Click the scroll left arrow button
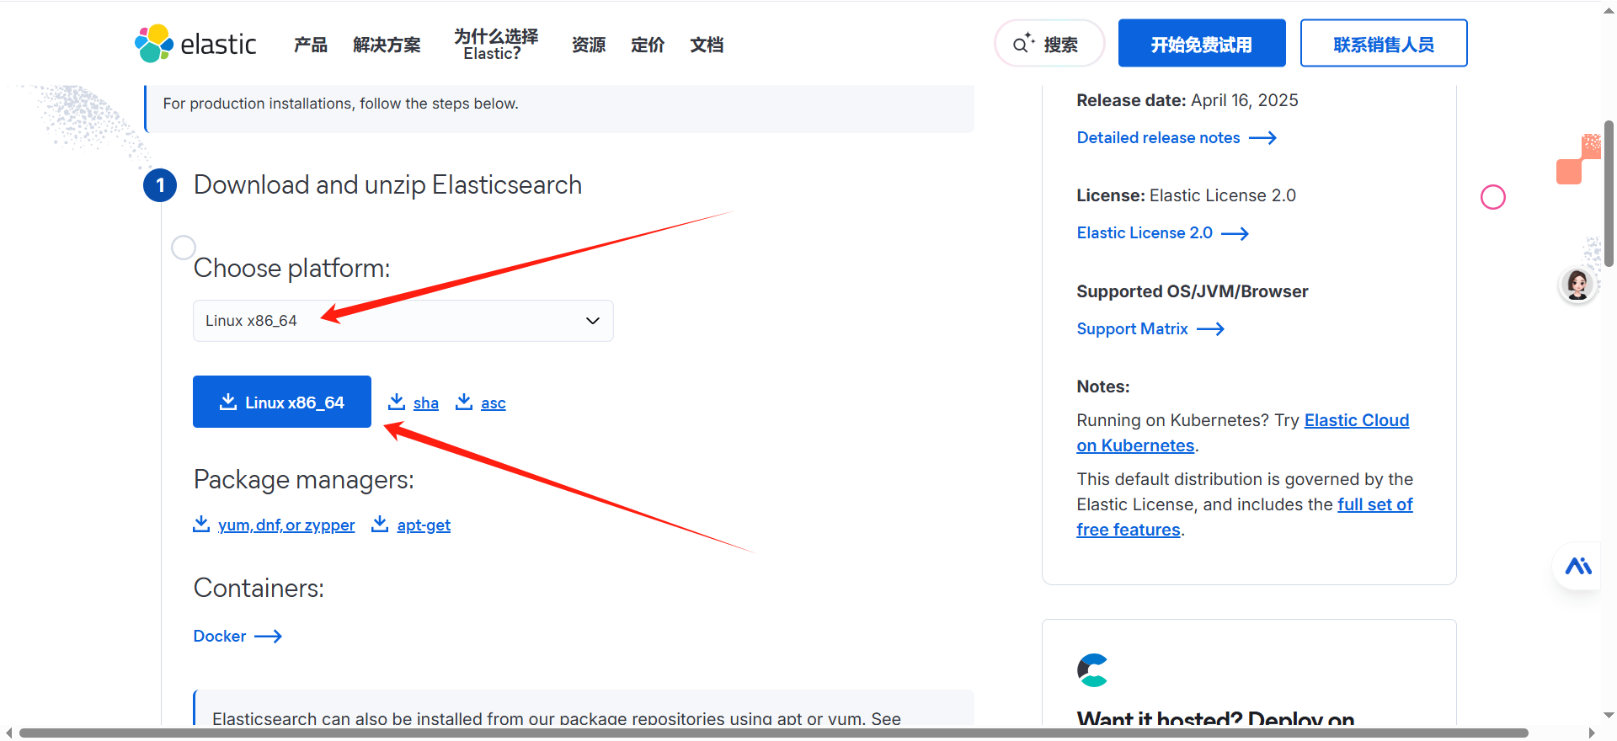 pos(8,733)
